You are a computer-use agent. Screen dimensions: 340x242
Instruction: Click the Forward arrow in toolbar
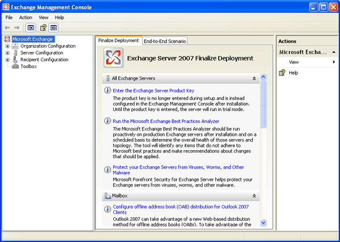click(17, 28)
